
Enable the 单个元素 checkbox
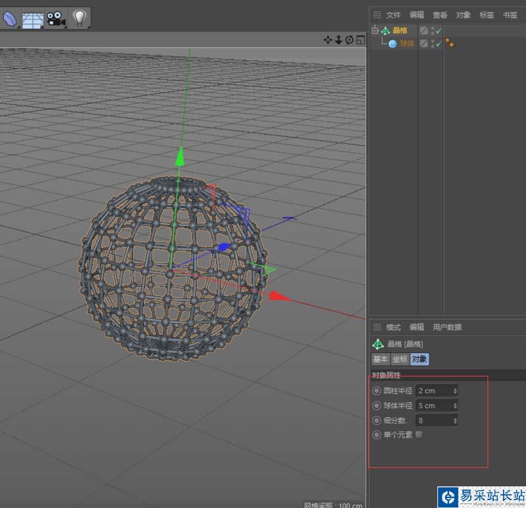tap(420, 434)
